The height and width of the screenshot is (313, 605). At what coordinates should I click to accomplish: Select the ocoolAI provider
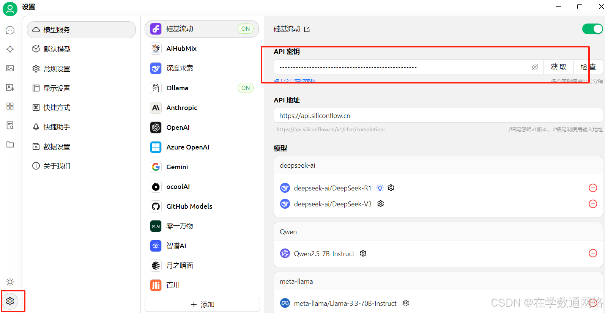coord(202,187)
